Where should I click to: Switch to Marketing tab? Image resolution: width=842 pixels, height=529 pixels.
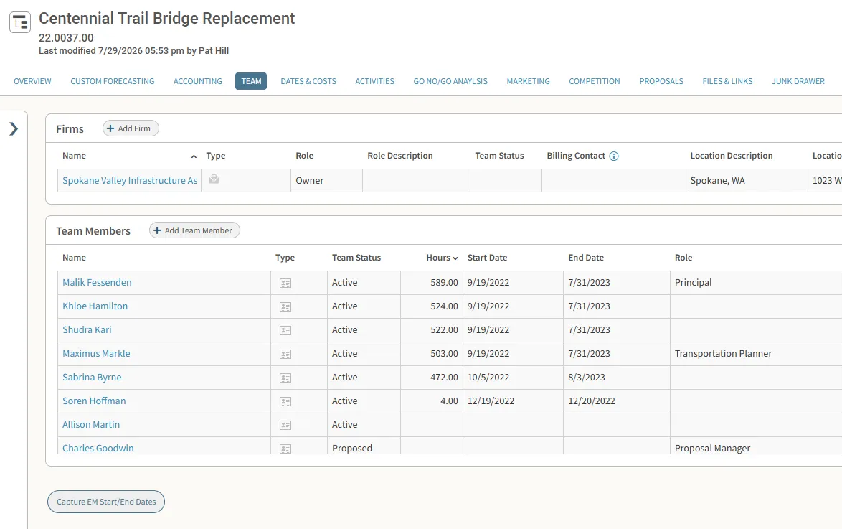pos(529,81)
